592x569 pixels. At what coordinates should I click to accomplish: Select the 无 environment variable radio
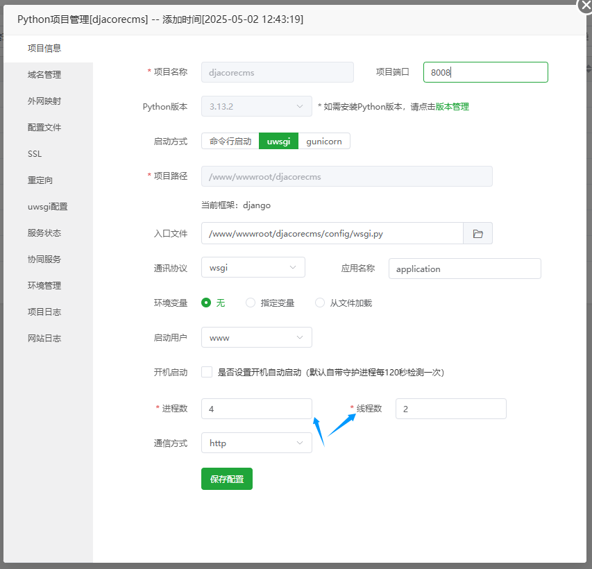click(x=206, y=303)
